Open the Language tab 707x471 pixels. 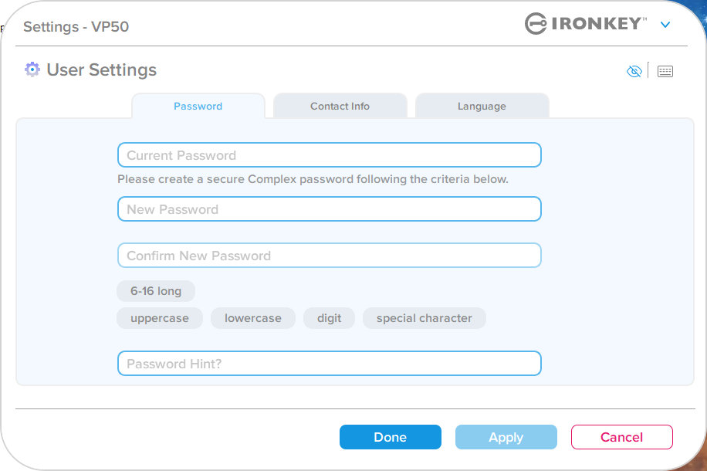tap(482, 106)
